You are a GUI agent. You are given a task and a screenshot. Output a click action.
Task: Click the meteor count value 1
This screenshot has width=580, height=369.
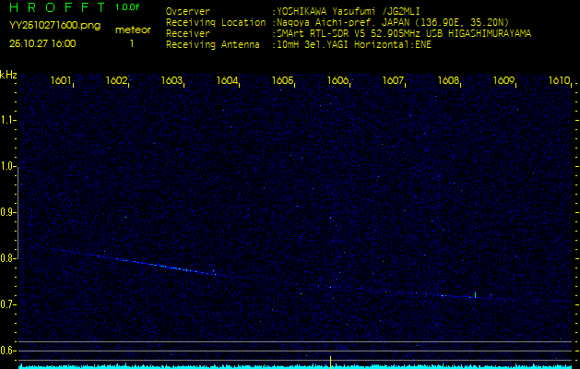point(131,43)
